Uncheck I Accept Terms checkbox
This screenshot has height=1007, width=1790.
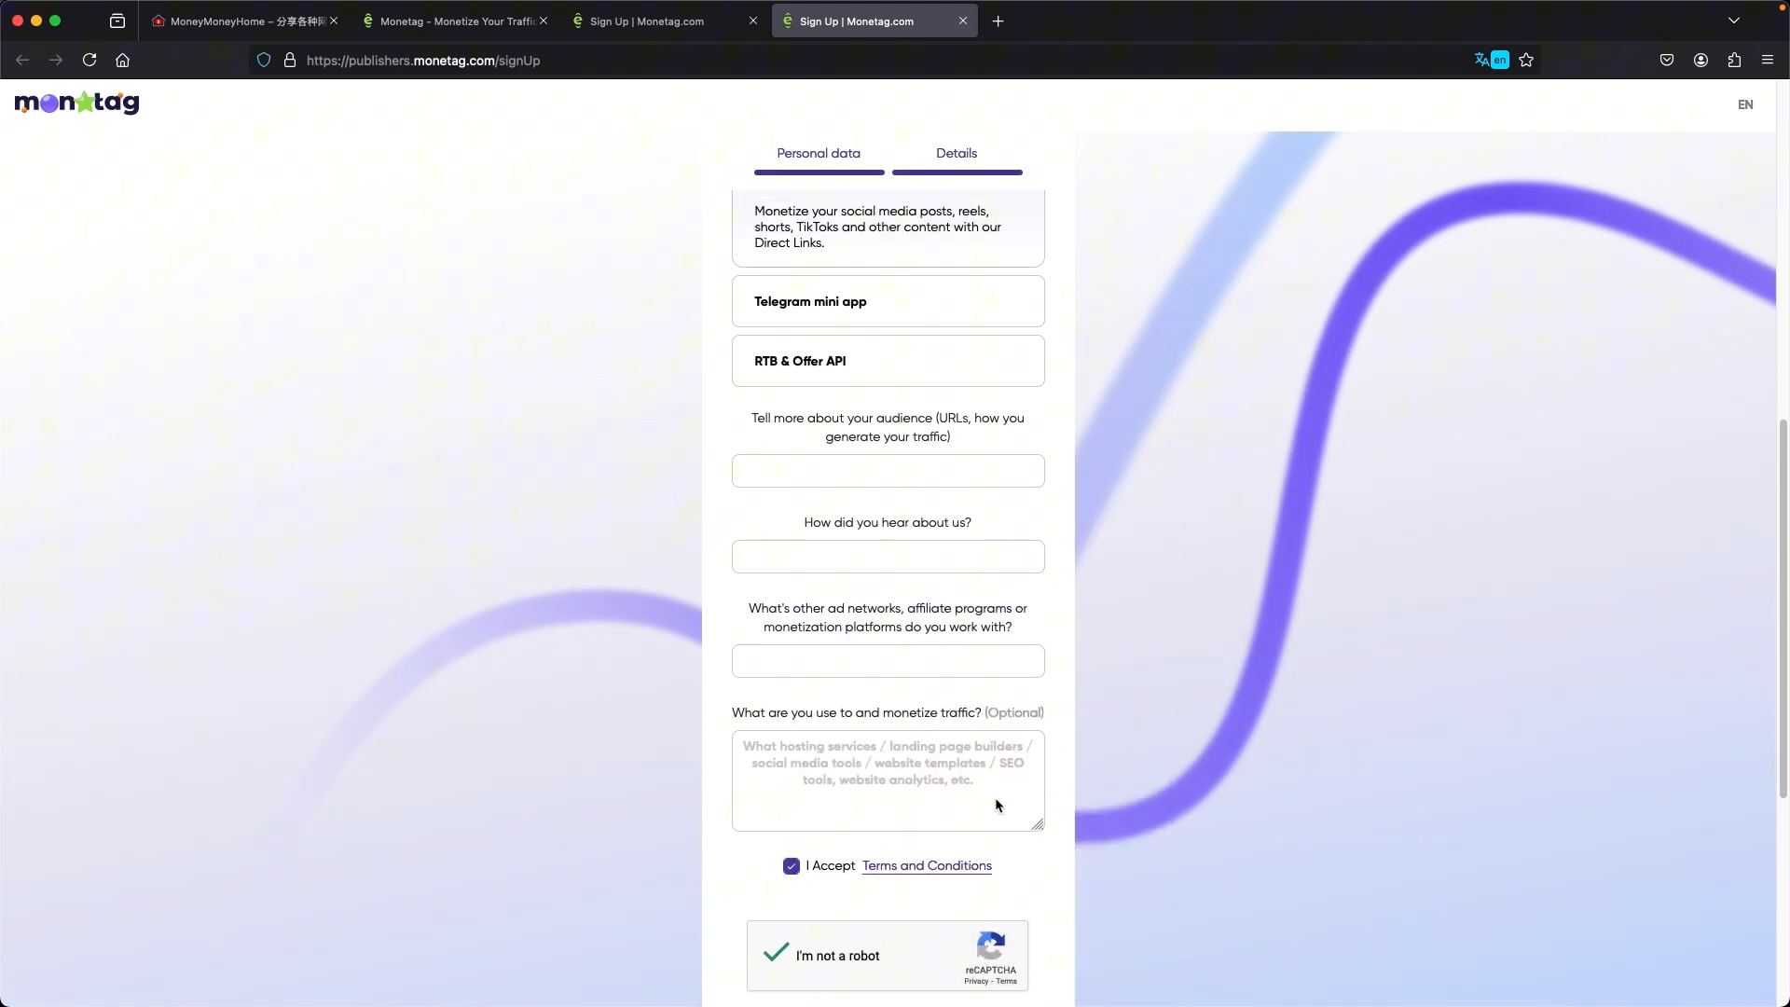[x=792, y=866]
